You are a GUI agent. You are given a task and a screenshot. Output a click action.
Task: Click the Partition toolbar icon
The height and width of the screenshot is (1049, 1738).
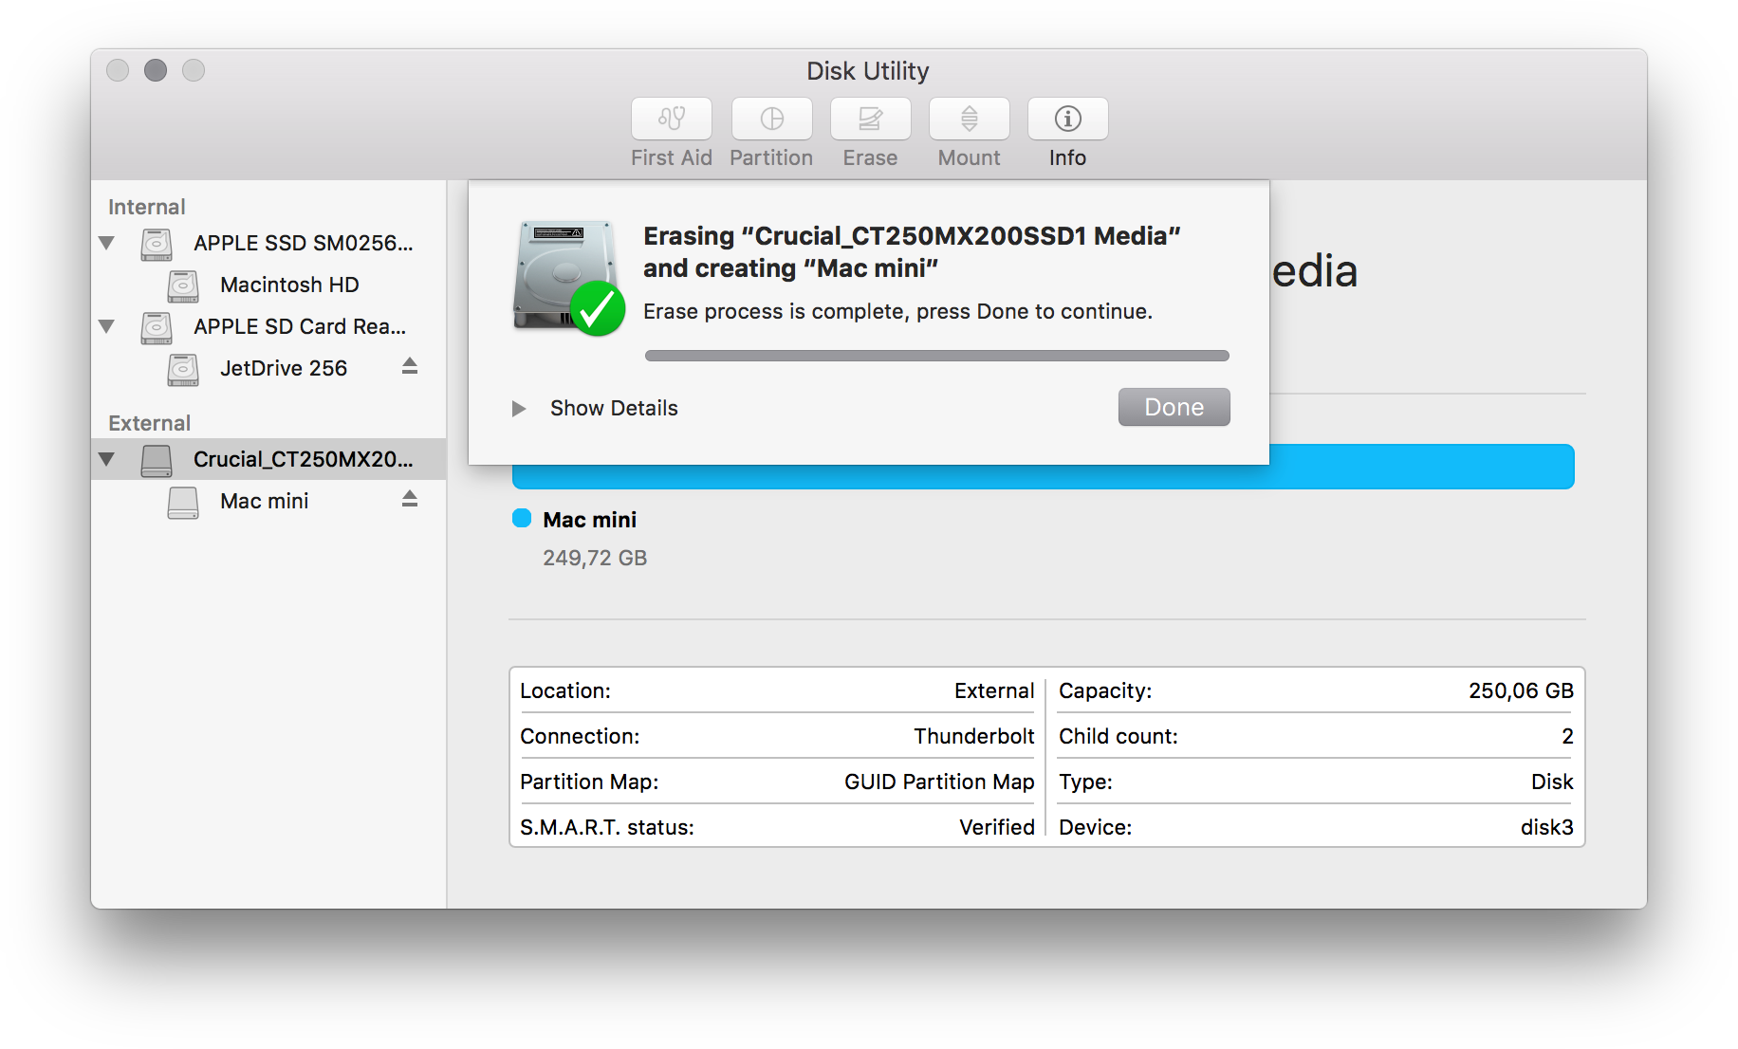point(771,119)
